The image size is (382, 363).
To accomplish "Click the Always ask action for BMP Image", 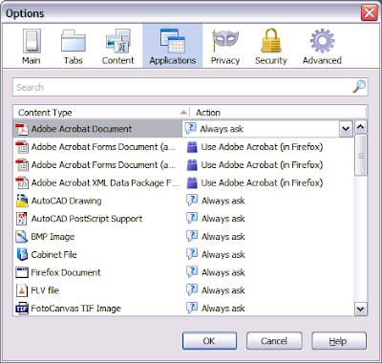I will [x=216, y=237].
